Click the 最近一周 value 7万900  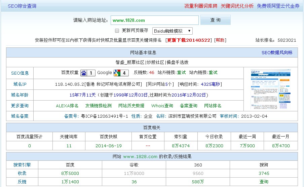[247, 146]
